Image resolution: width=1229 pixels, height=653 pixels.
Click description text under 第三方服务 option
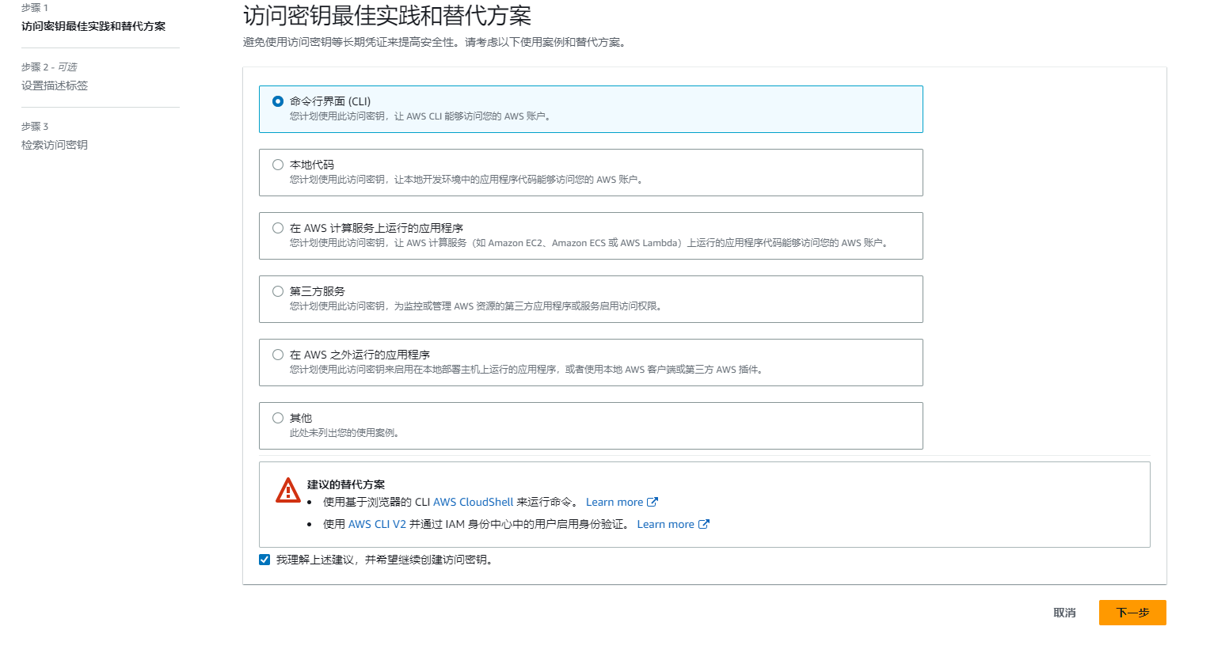(x=478, y=306)
